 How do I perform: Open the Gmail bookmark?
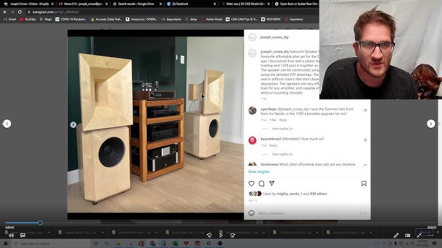pos(10,19)
